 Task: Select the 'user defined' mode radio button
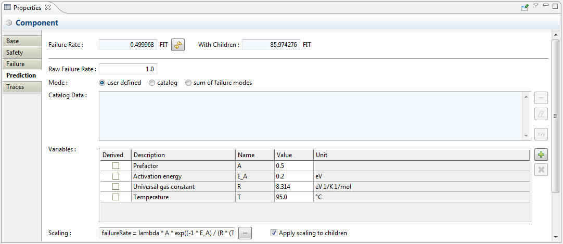(x=102, y=83)
